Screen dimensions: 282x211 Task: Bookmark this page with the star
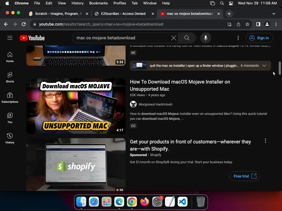(x=247, y=24)
